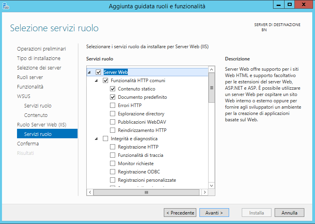
Task: Enable the Errori HTTP checkbox
Action: point(112,105)
